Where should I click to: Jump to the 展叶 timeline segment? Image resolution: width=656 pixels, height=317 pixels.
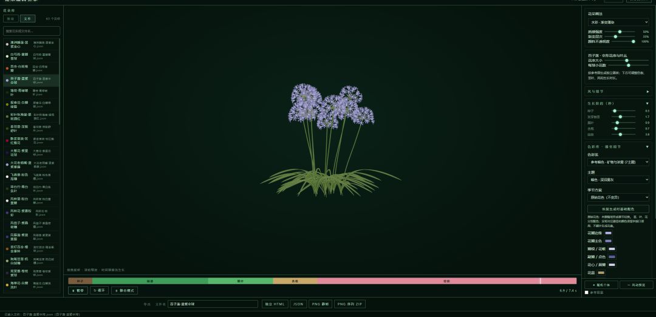point(241,281)
